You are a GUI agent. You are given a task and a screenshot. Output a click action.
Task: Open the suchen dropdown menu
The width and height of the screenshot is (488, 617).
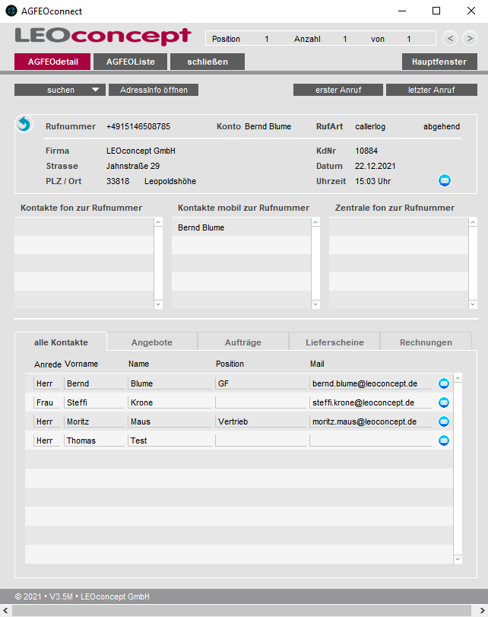pos(60,90)
